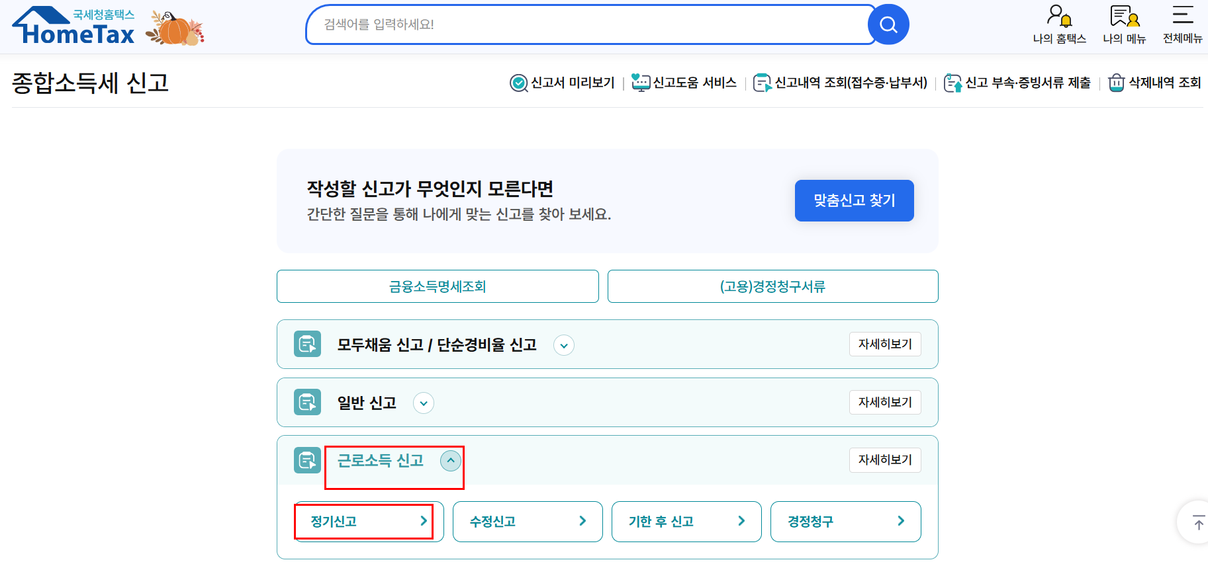Open 신고내역 조회(접수증·납부서) link
The image size is (1208, 562).
click(x=851, y=83)
